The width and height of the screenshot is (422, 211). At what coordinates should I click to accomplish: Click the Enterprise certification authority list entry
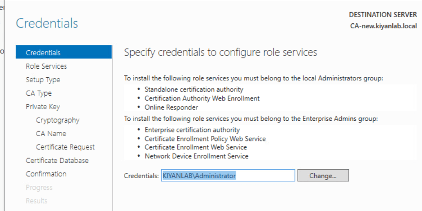tap(192, 130)
